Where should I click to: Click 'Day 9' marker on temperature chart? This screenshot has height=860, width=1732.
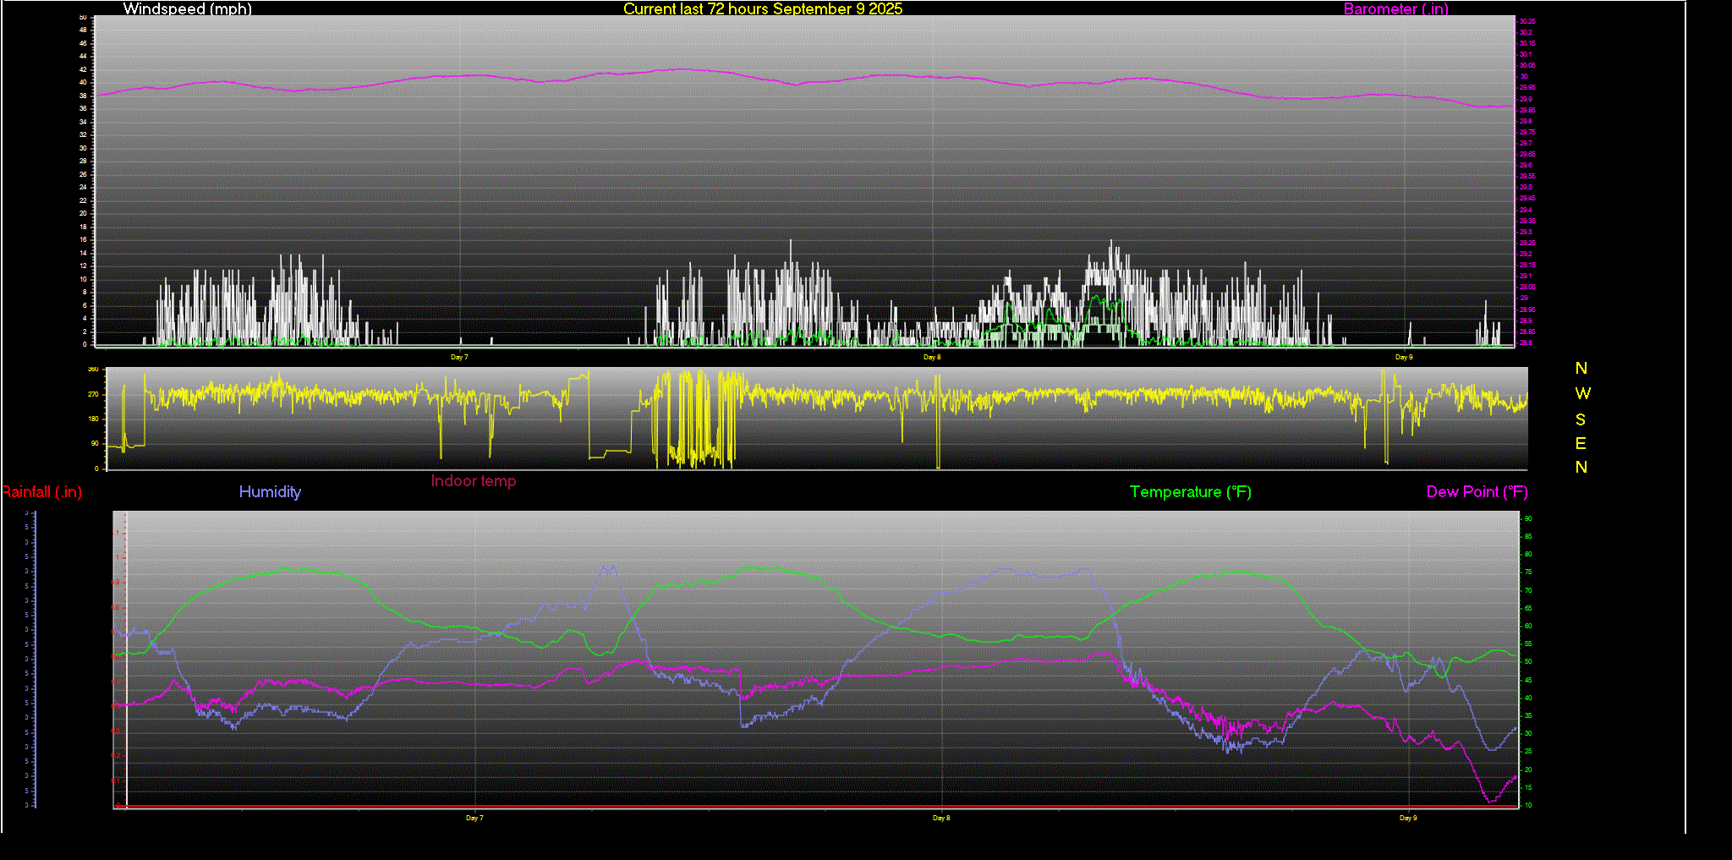[x=1408, y=818]
